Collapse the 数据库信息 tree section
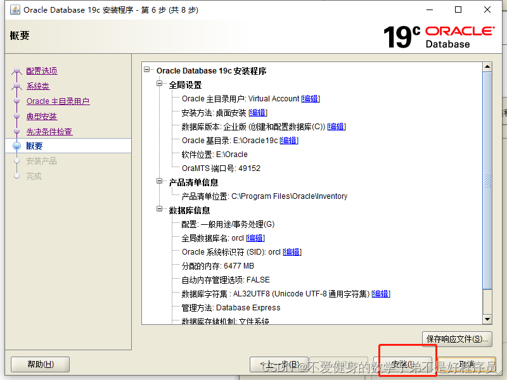Screen dimensions: 507x380 (160, 209)
